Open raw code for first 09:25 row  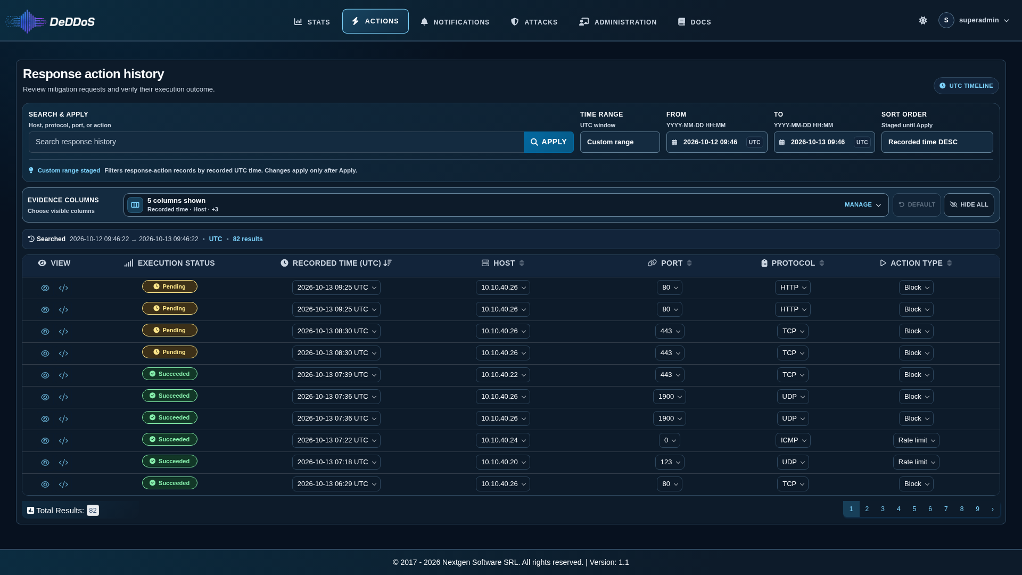click(x=63, y=288)
